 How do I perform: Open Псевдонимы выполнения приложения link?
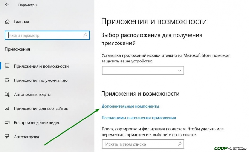coord(138,118)
